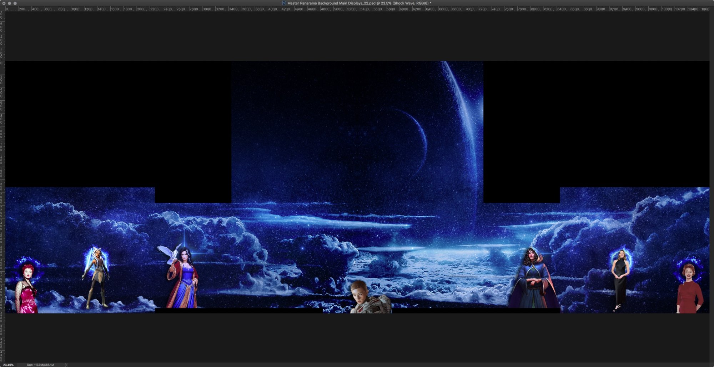Viewport: 714px width, 367px height.
Task: Click the Doc: 117.9M/466.1M status readout
Action: [x=40, y=365]
